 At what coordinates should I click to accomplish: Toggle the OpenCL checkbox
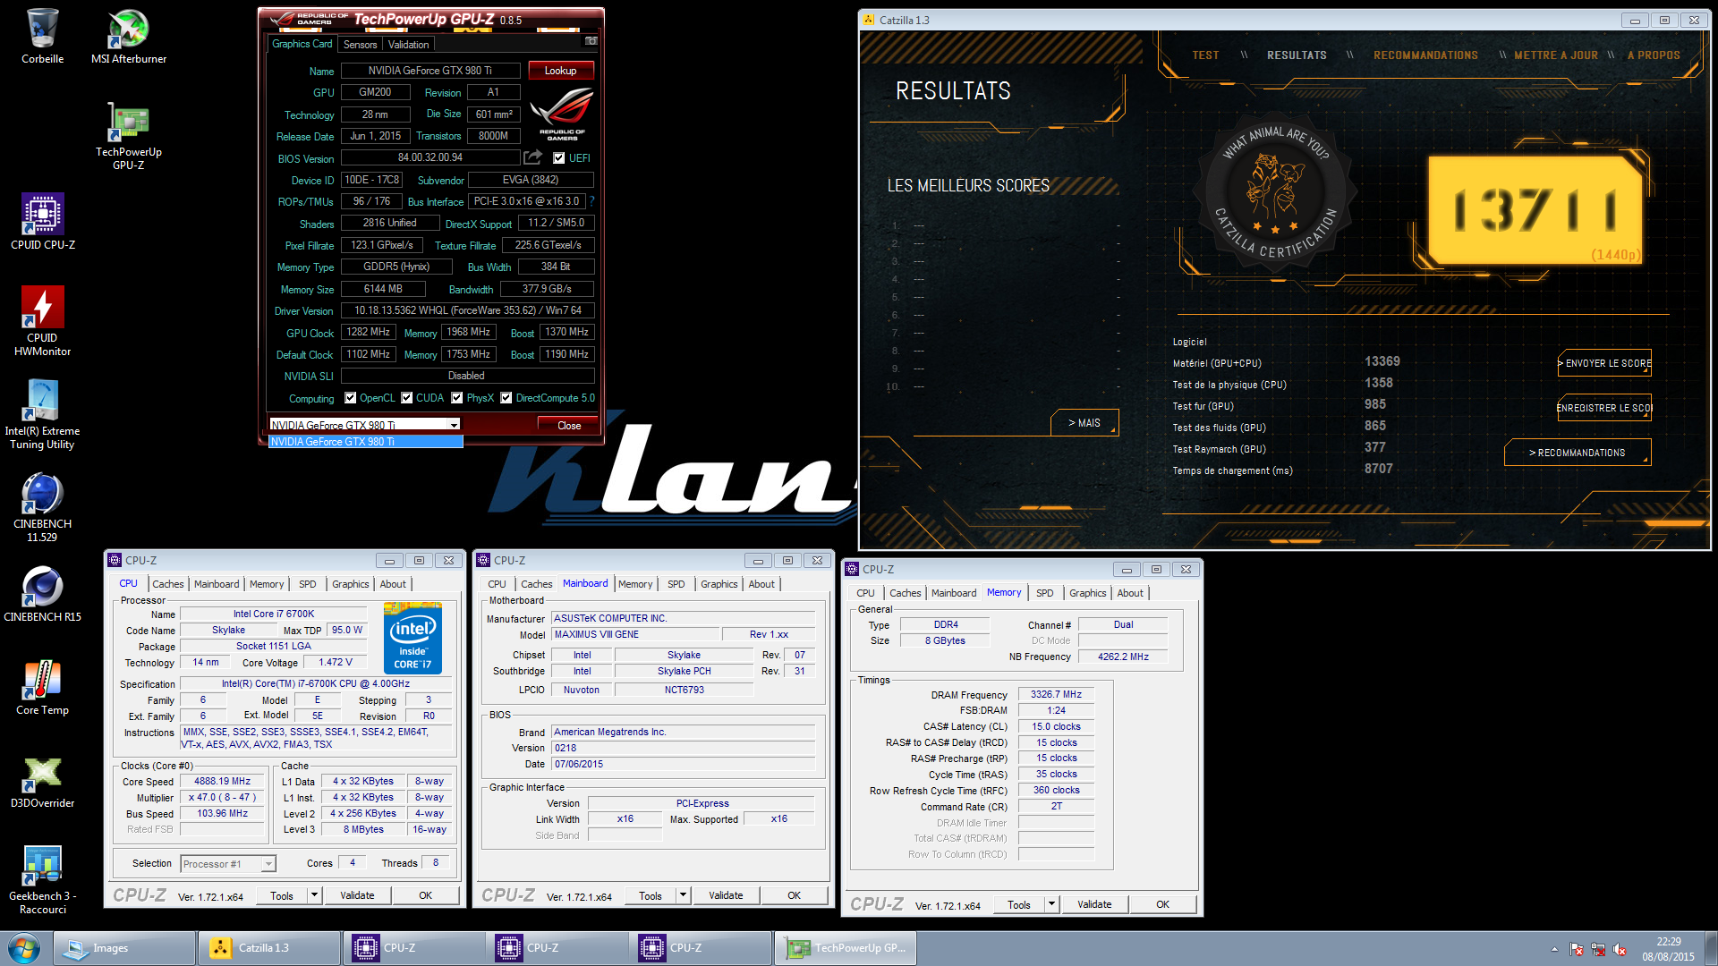point(351,398)
